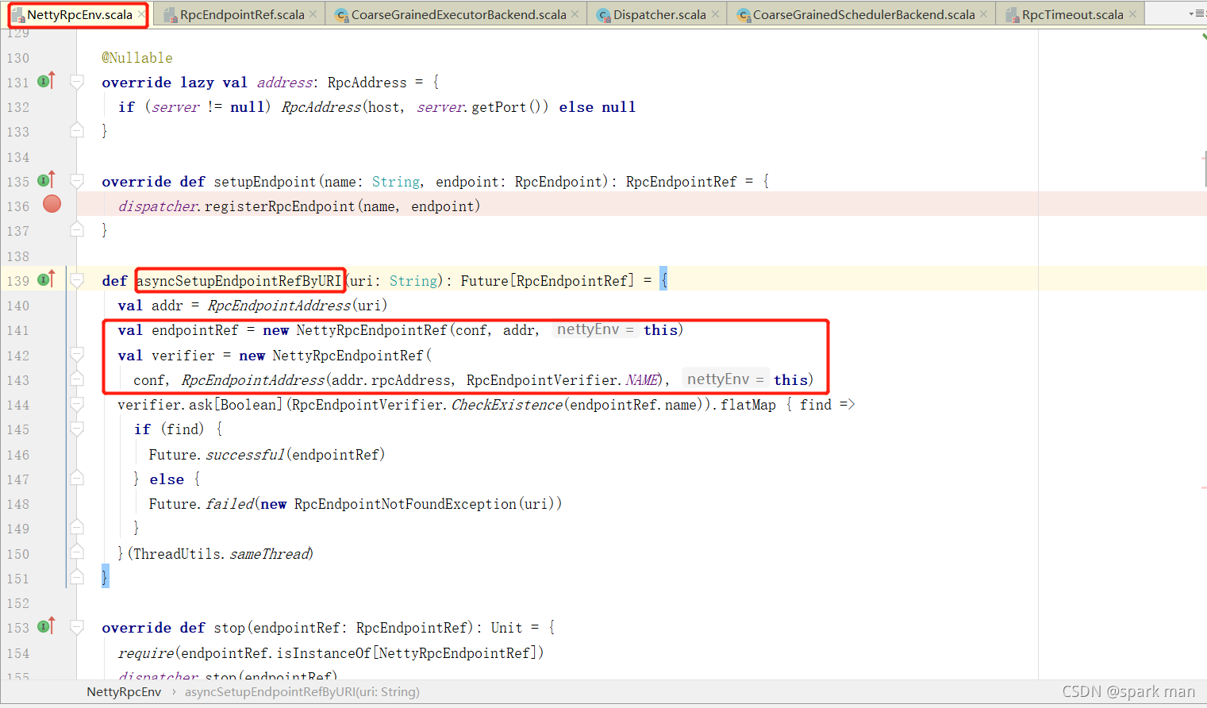Switch to the NettyRpcEnv.scala tab
The width and height of the screenshot is (1207, 708).
click(x=79, y=15)
